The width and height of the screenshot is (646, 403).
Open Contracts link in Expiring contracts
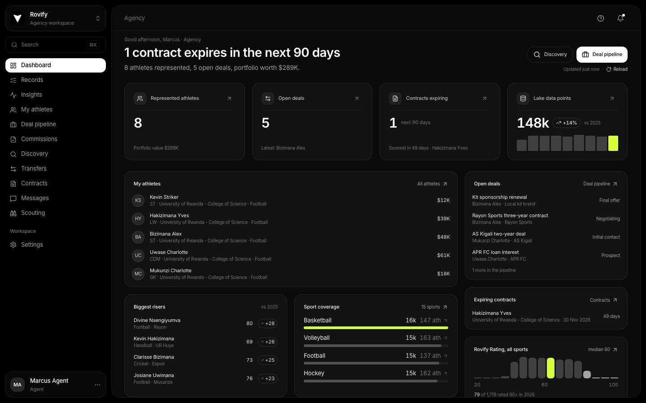604,300
